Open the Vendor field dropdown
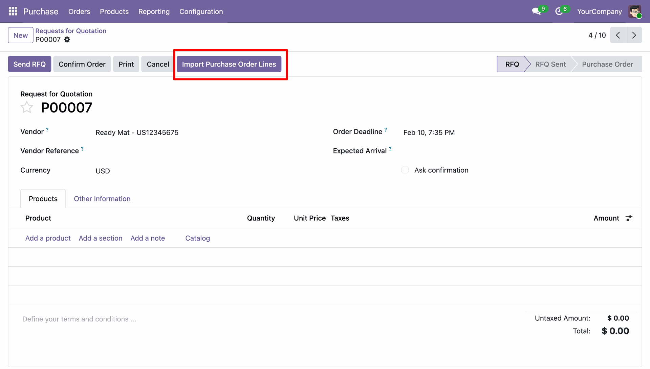Viewport: 650px width, 369px height. click(137, 132)
